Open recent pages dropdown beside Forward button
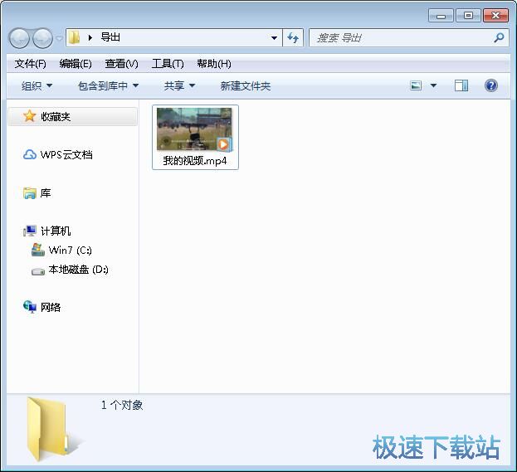The height and width of the screenshot is (472, 517). pos(60,38)
